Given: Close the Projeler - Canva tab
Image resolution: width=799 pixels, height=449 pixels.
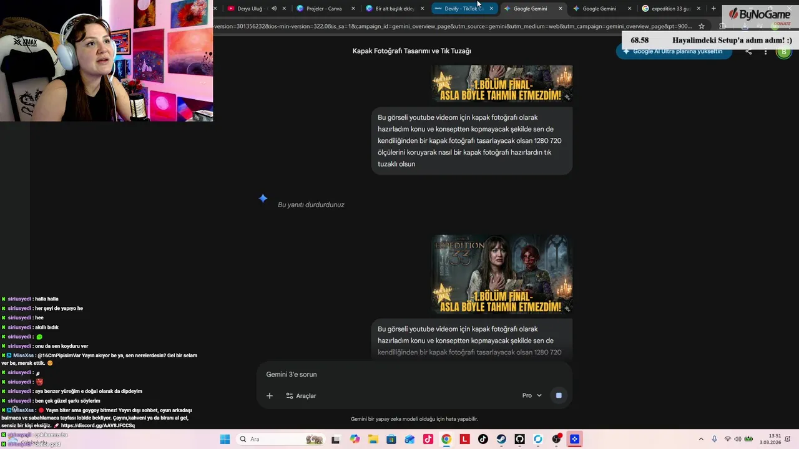Looking at the screenshot, I should tap(353, 9).
